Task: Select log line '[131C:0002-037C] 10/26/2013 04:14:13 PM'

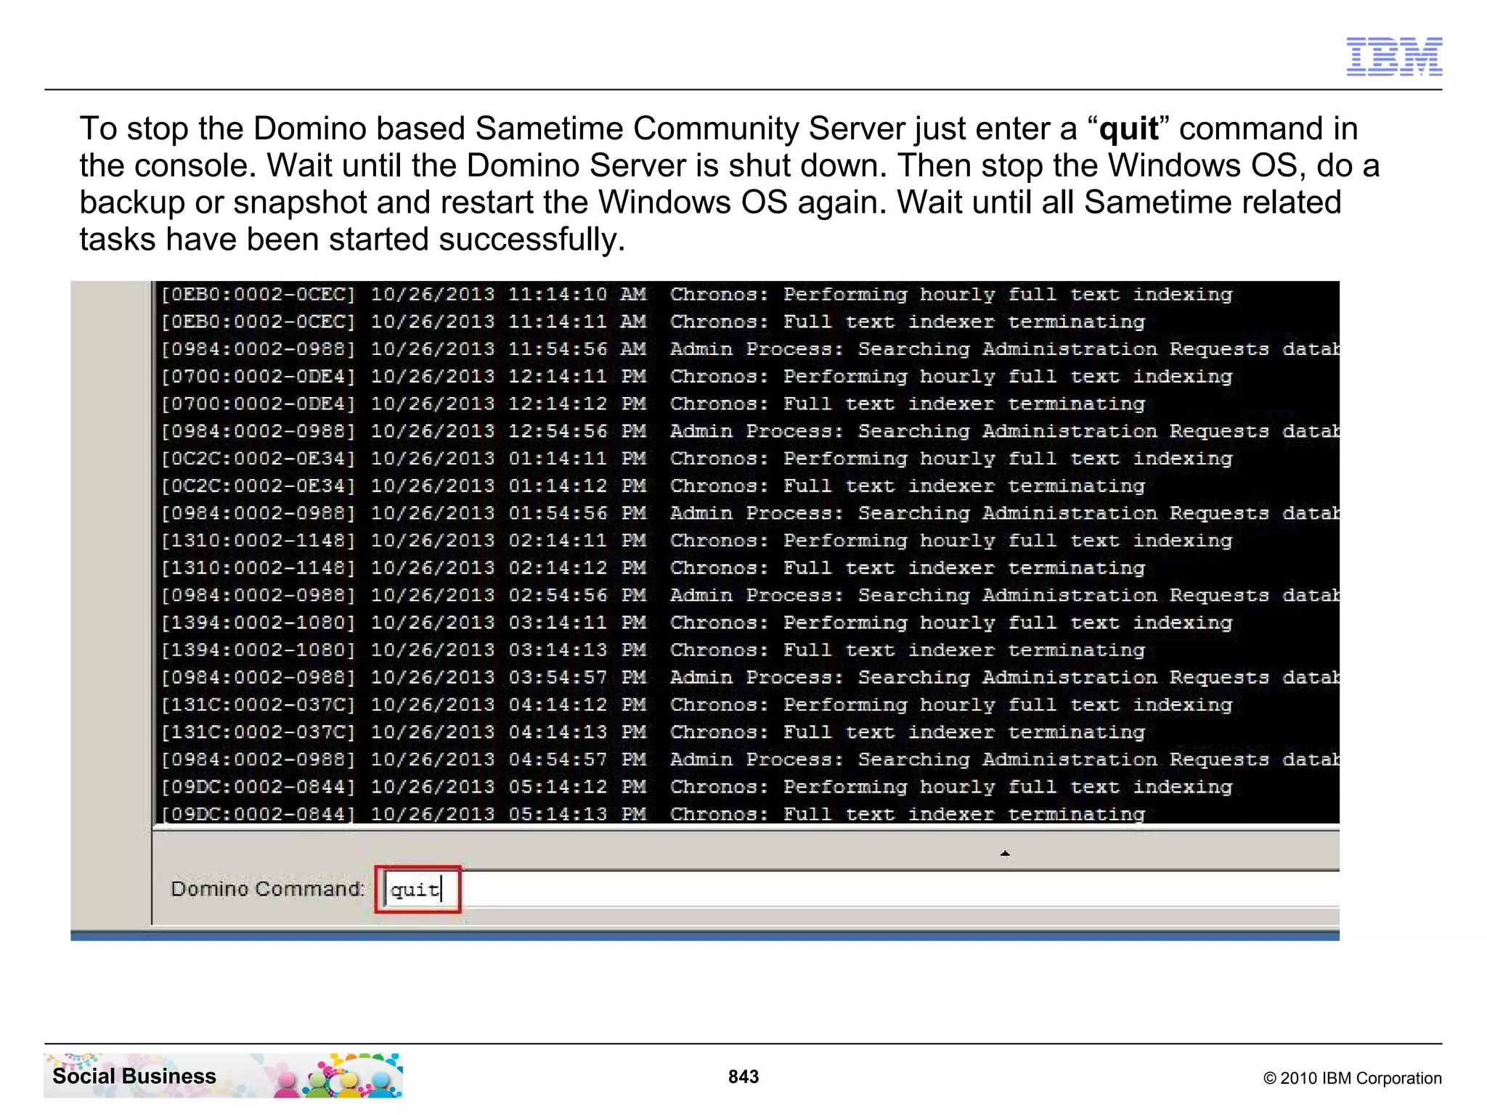Action: tap(653, 732)
